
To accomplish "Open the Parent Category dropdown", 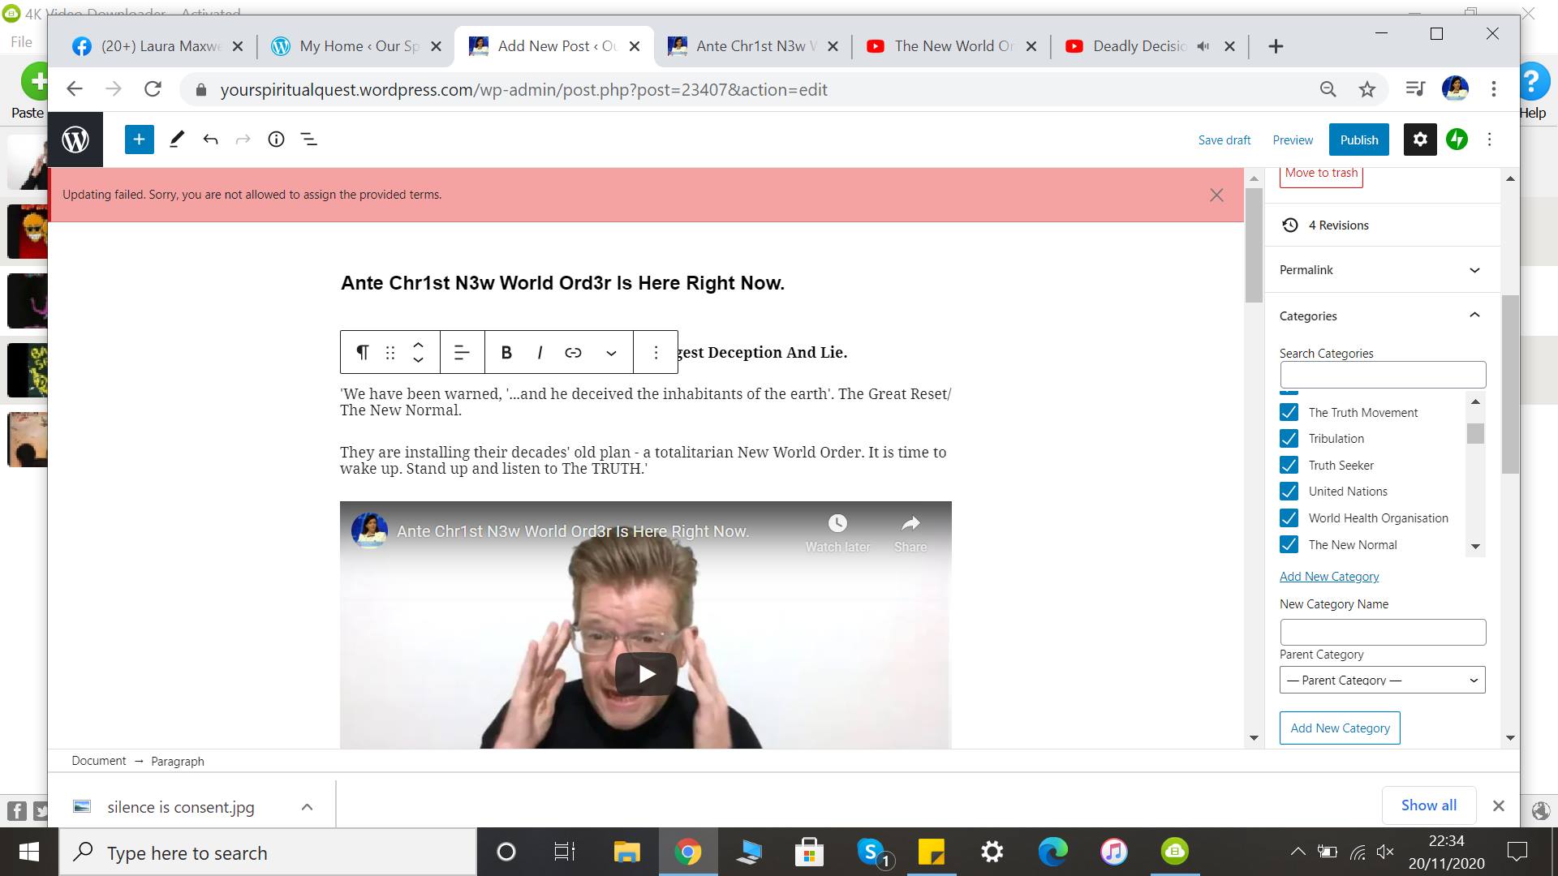I will point(1382,680).
